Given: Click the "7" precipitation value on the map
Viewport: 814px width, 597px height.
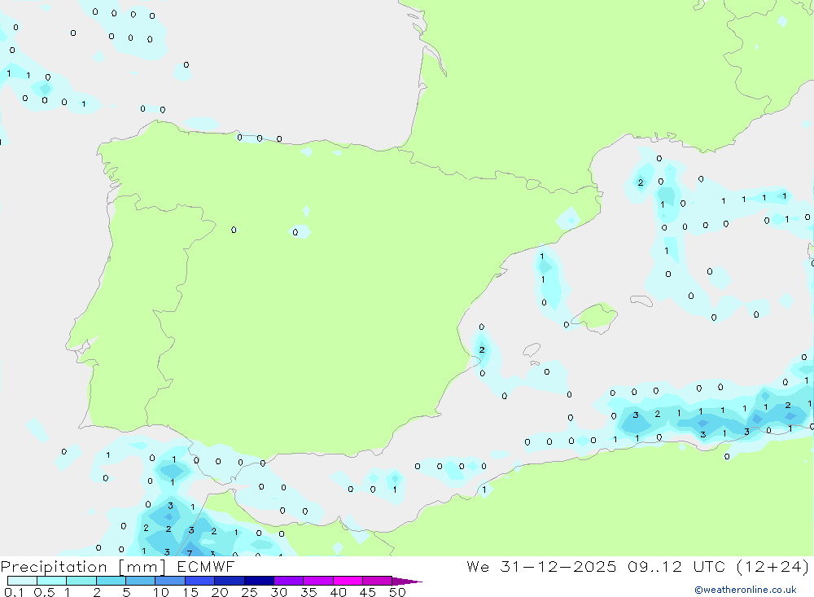Looking at the screenshot, I should coord(190,553).
